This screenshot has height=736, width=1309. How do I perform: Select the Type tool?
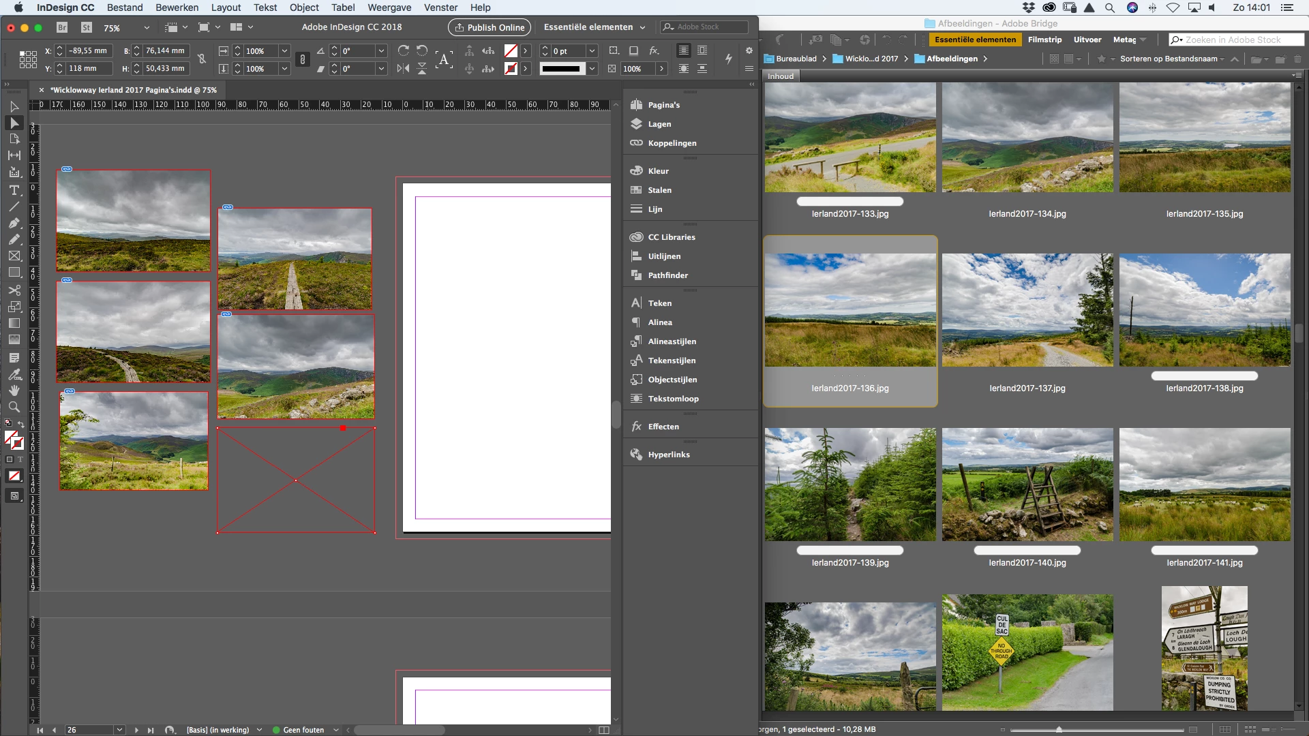coord(14,190)
